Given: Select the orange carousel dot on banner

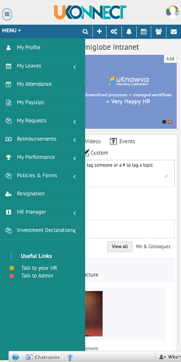Looking at the screenshot, I should [170, 122].
